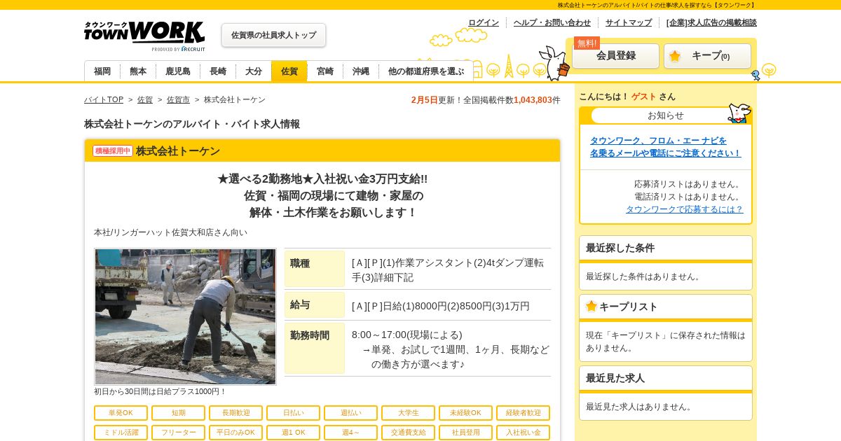Select the 沖縄 prefecture tab
This screenshot has width=841, height=441.
pyautogui.click(x=361, y=71)
